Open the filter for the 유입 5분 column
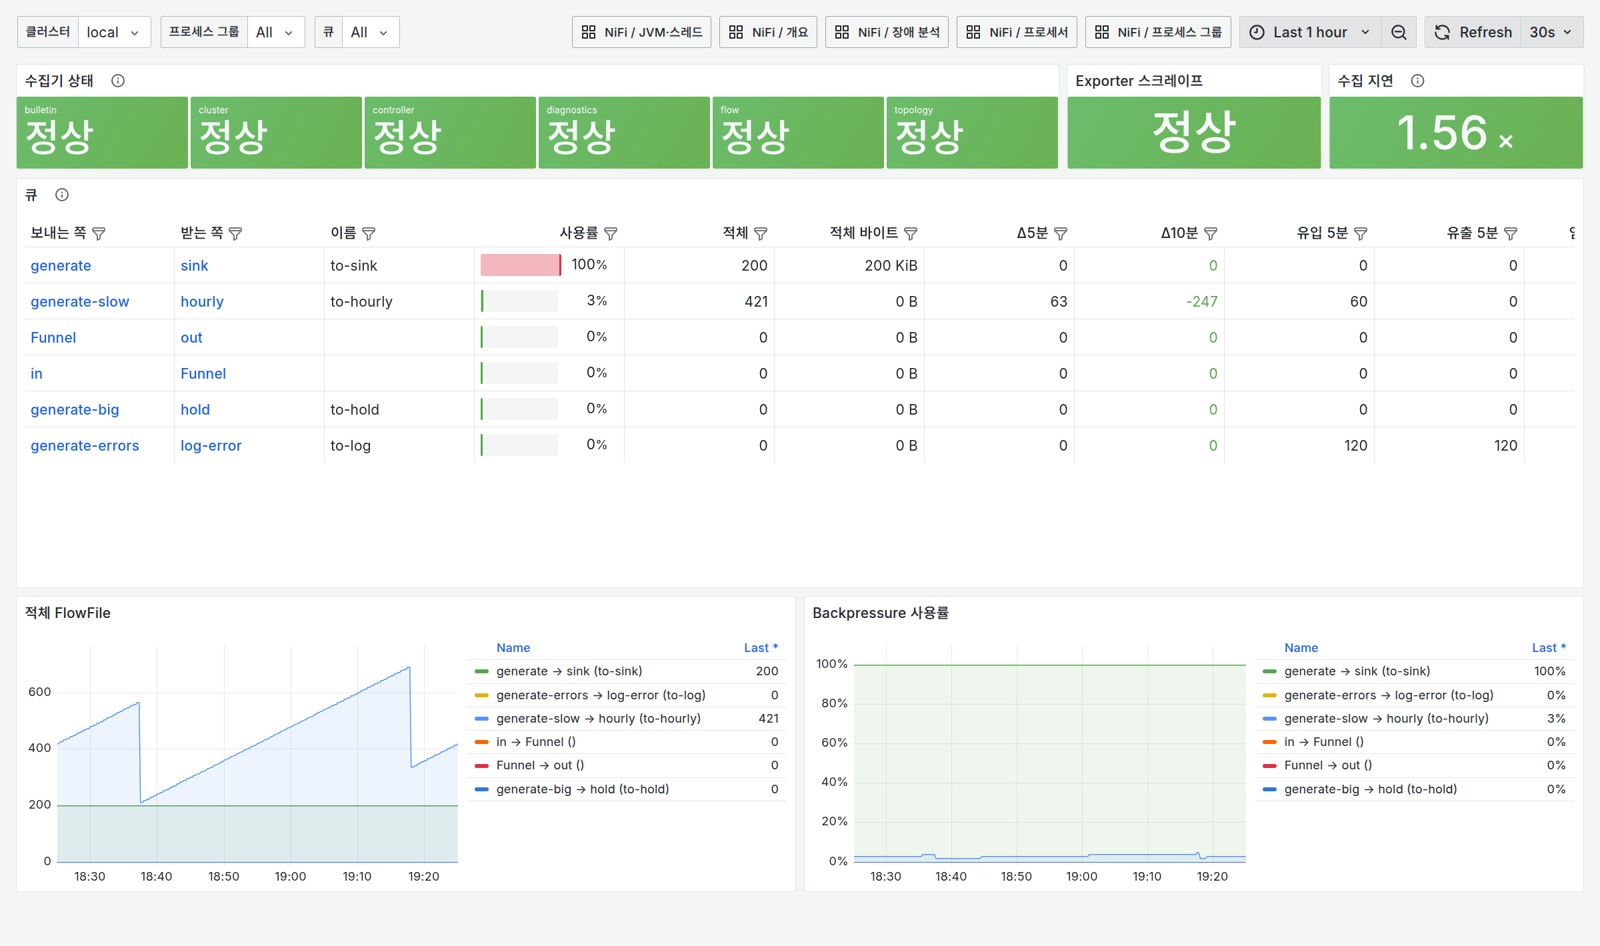Image resolution: width=1600 pixels, height=946 pixels. [1361, 233]
